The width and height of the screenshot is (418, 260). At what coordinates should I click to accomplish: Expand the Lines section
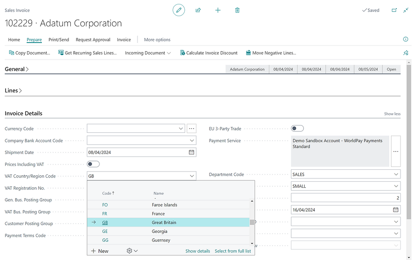[13, 91]
